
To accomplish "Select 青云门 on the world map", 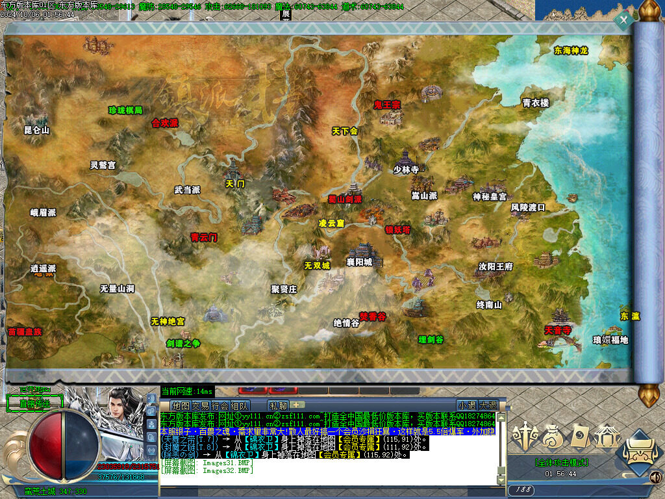I will coord(203,237).
